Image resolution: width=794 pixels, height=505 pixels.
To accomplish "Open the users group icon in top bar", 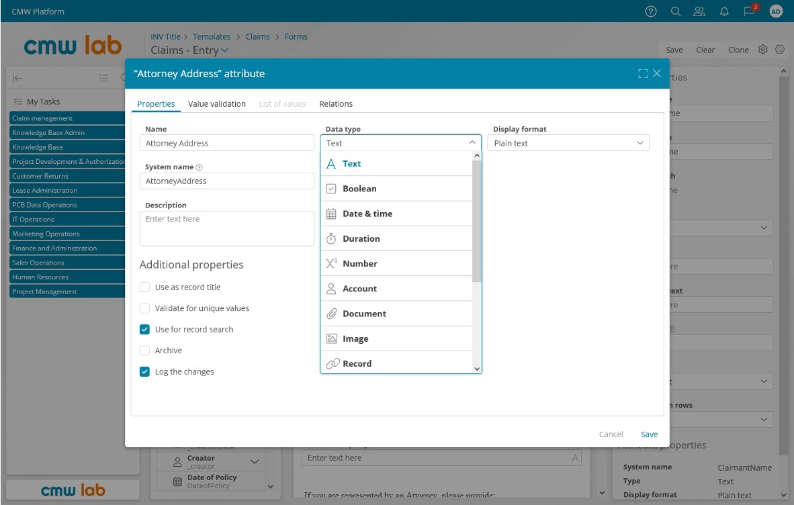I will pos(699,11).
